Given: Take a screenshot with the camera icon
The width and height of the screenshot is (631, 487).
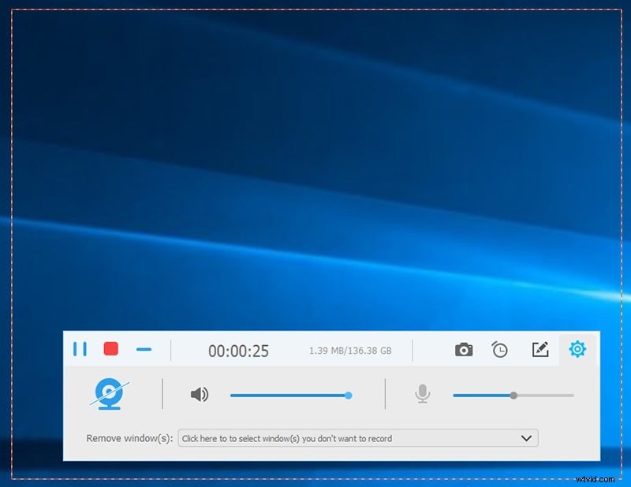Looking at the screenshot, I should point(465,349).
